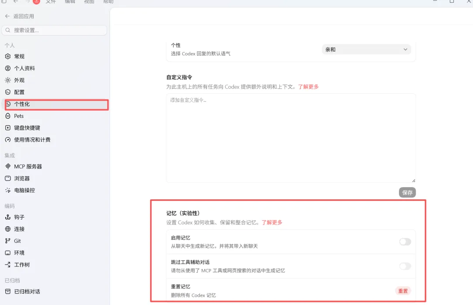Click the title bar back navigation arrow

(x=16, y=1)
